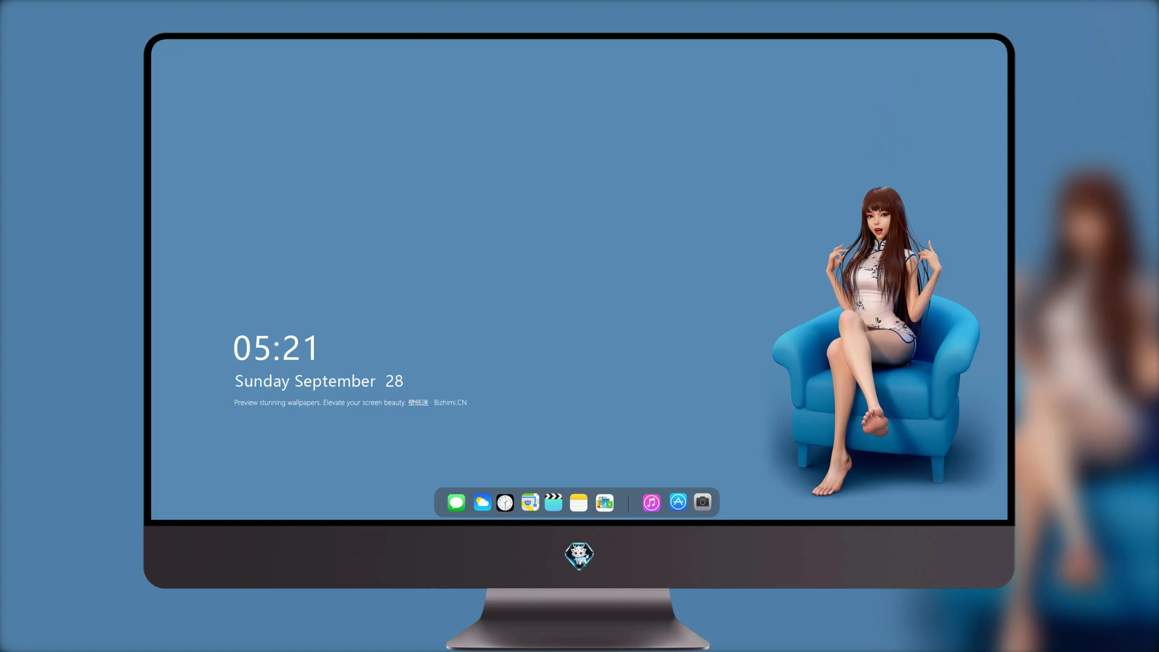Click the Bizhimi.CN tagline text
Screen dimensions: 1159x652
point(350,403)
